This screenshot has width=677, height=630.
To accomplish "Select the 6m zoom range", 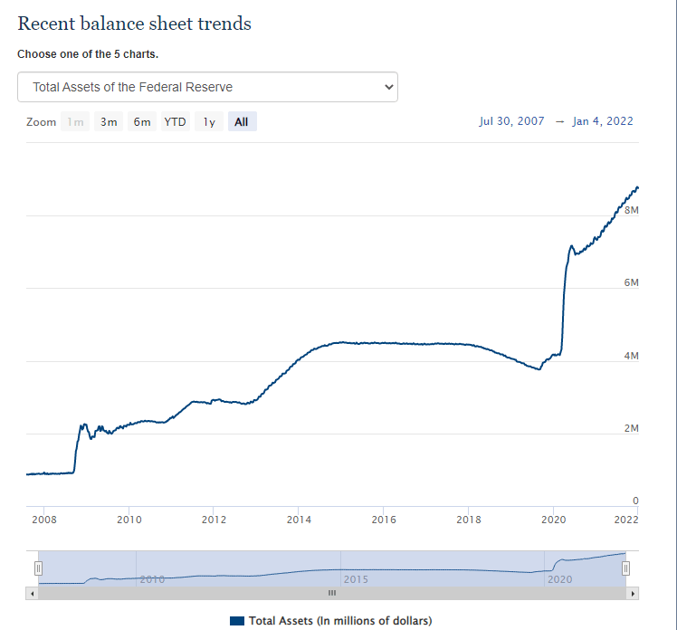I will pos(142,121).
